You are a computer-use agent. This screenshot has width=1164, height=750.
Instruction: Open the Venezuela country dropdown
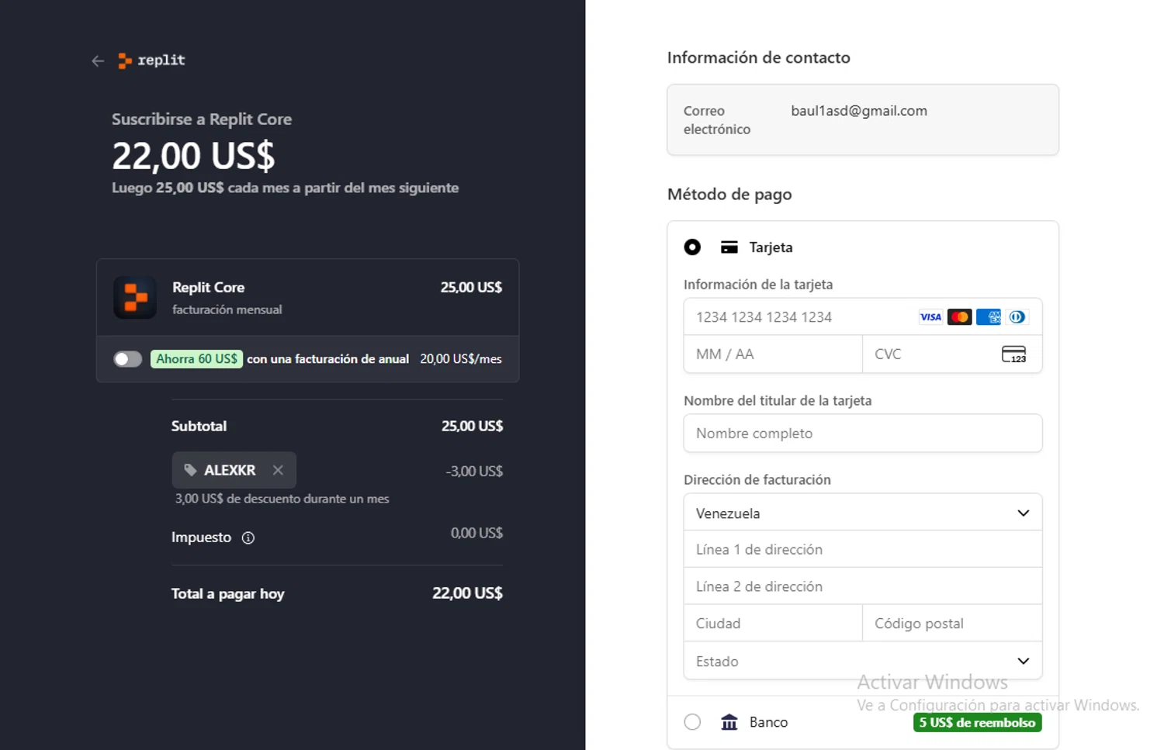863,513
